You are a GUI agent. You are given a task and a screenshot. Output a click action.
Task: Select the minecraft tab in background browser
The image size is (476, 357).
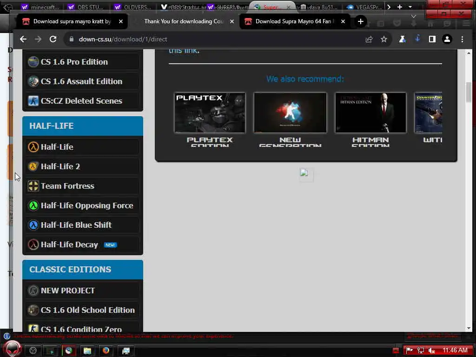click(x=41, y=7)
